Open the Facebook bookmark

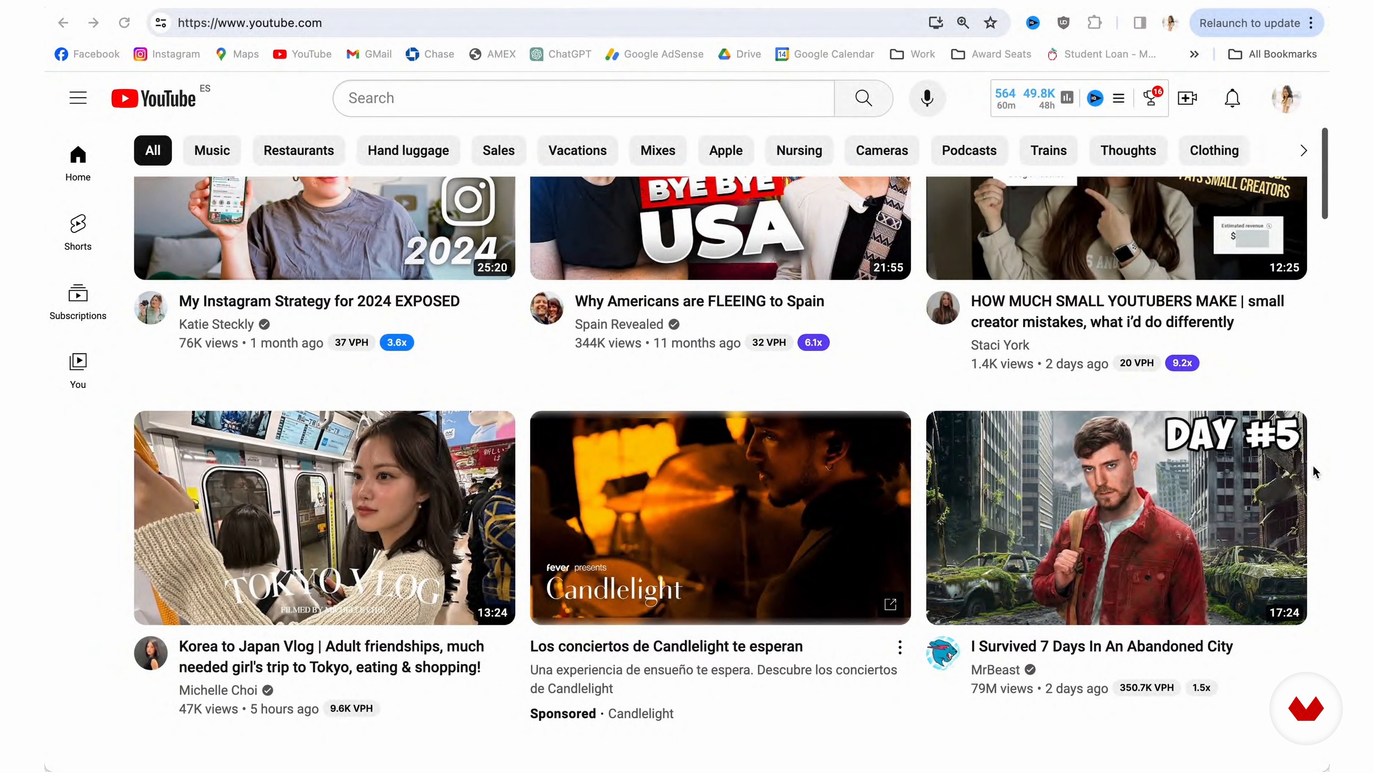[x=87, y=54]
